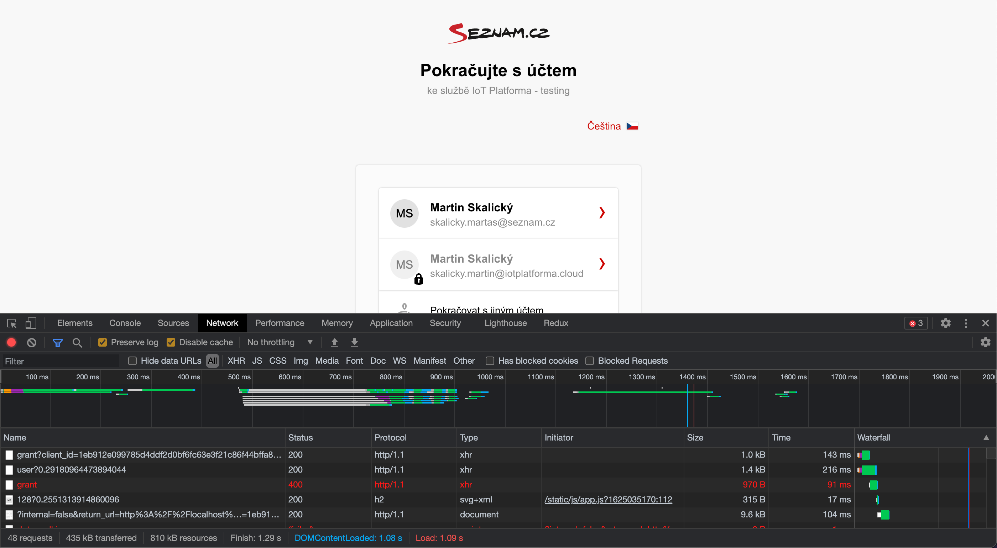Filter requests by XHR type
Screen dimensions: 997x548
[236, 361]
